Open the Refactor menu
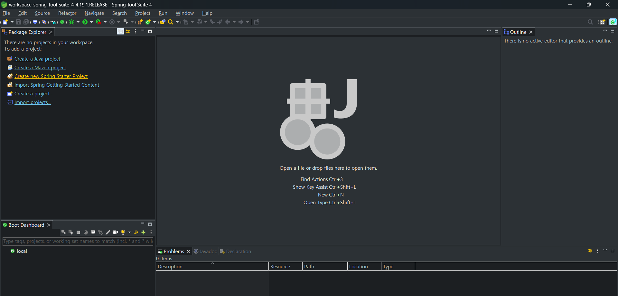The width and height of the screenshot is (618, 296). [x=67, y=13]
